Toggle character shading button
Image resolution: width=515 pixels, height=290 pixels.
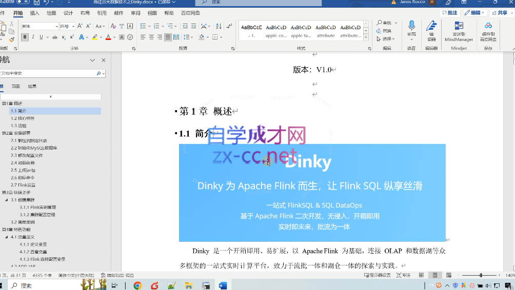pyautogui.click(x=122, y=37)
